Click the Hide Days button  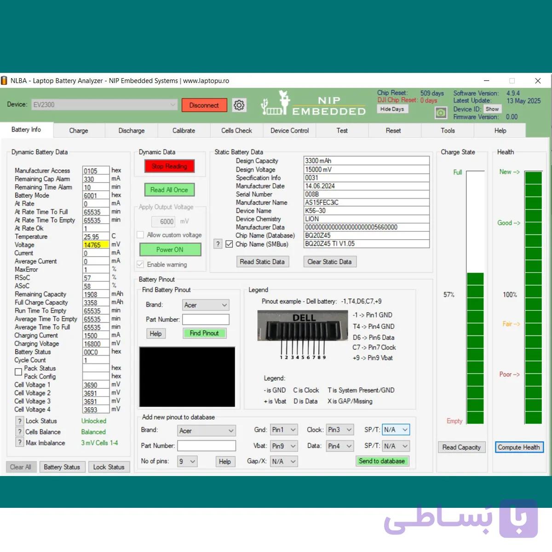(x=392, y=109)
